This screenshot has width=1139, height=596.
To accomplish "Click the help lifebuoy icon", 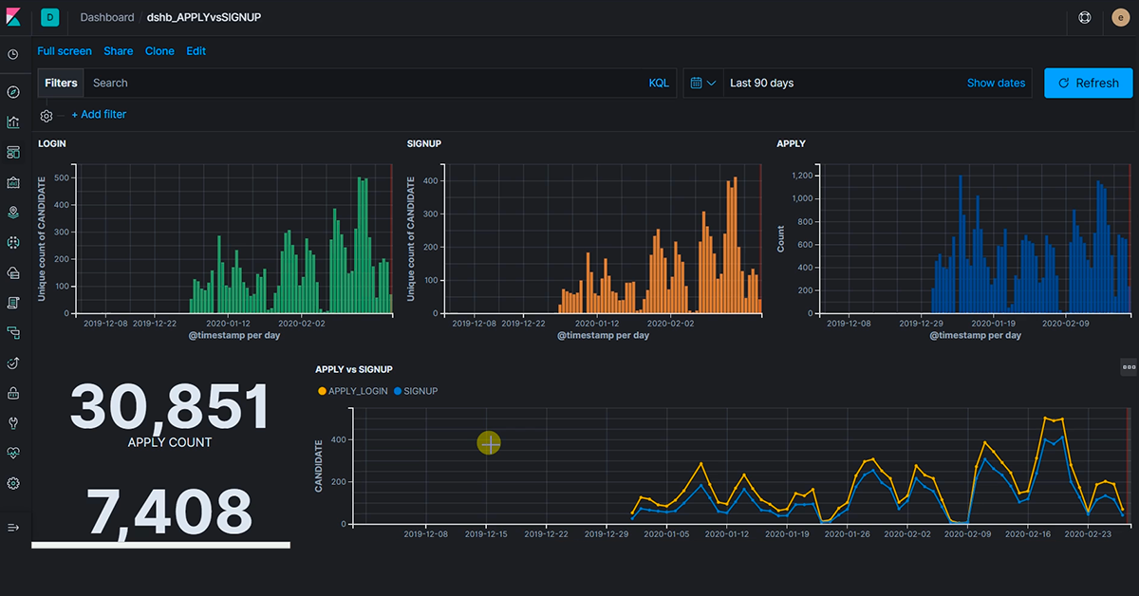I will [1086, 18].
